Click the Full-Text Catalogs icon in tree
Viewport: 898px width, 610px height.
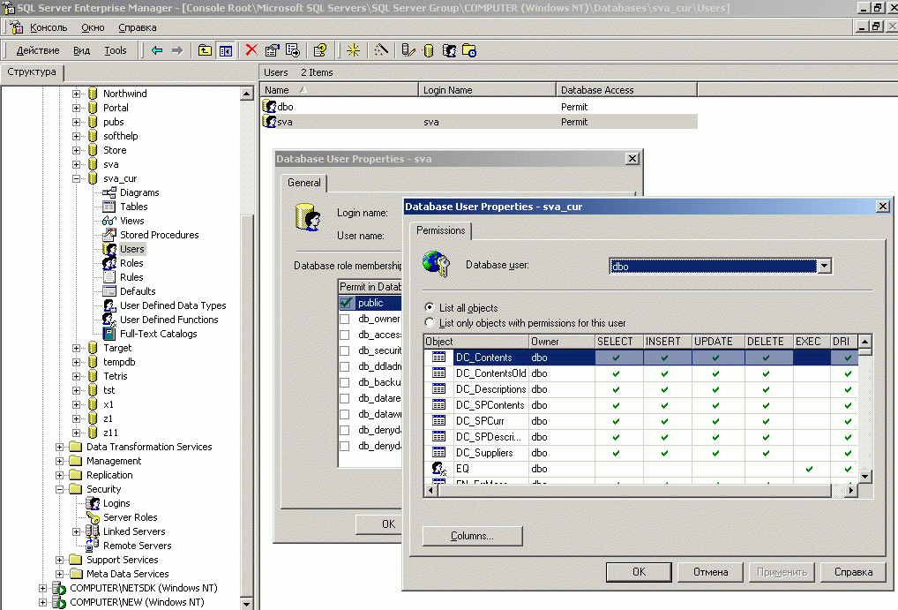(109, 334)
